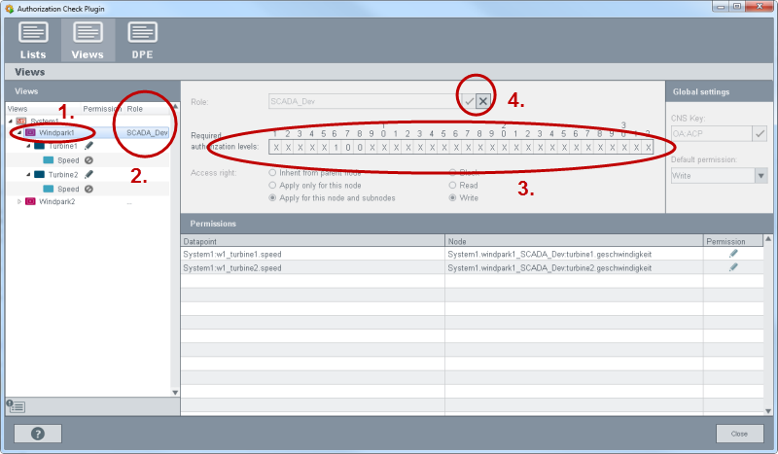The image size is (778, 454).
Task: Toggle authorization level 7 box showing 0
Action: (x=348, y=148)
